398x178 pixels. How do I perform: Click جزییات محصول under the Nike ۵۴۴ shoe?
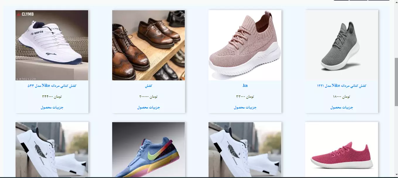point(52,107)
